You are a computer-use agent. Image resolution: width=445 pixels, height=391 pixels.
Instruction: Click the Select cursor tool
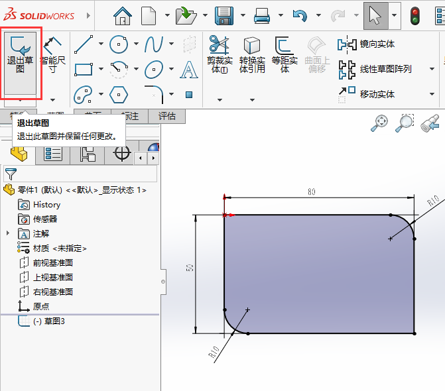point(375,16)
